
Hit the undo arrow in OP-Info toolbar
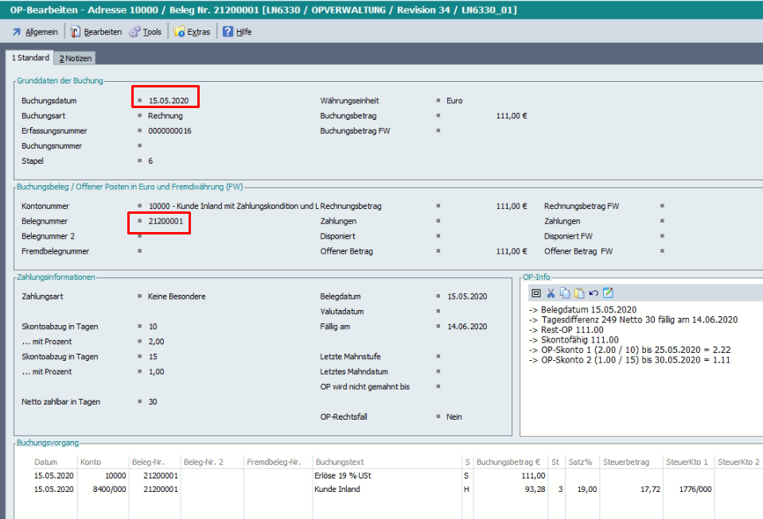[594, 293]
